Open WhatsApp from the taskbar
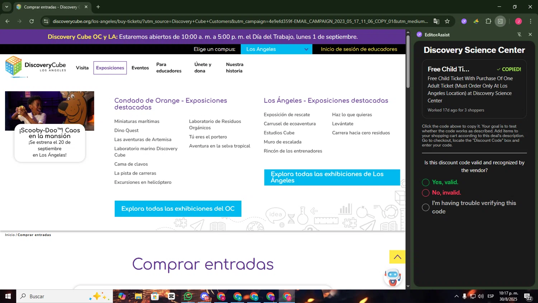 tap(188, 296)
